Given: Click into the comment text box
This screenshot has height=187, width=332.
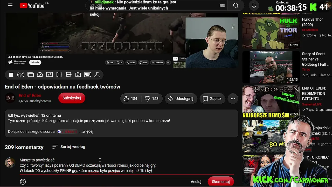Looking at the screenshot, I should pyautogui.click(x=127, y=165).
